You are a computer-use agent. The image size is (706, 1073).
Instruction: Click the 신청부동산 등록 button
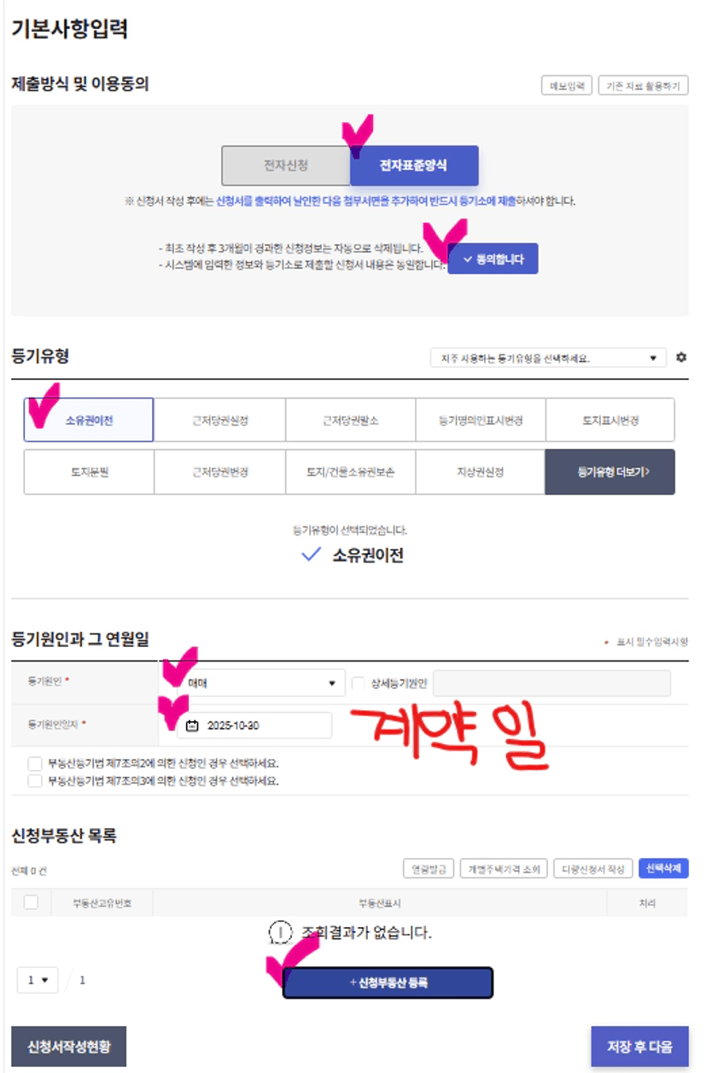388,983
